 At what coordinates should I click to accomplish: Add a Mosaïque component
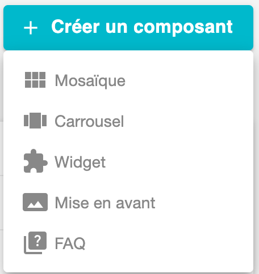[x=128, y=80]
